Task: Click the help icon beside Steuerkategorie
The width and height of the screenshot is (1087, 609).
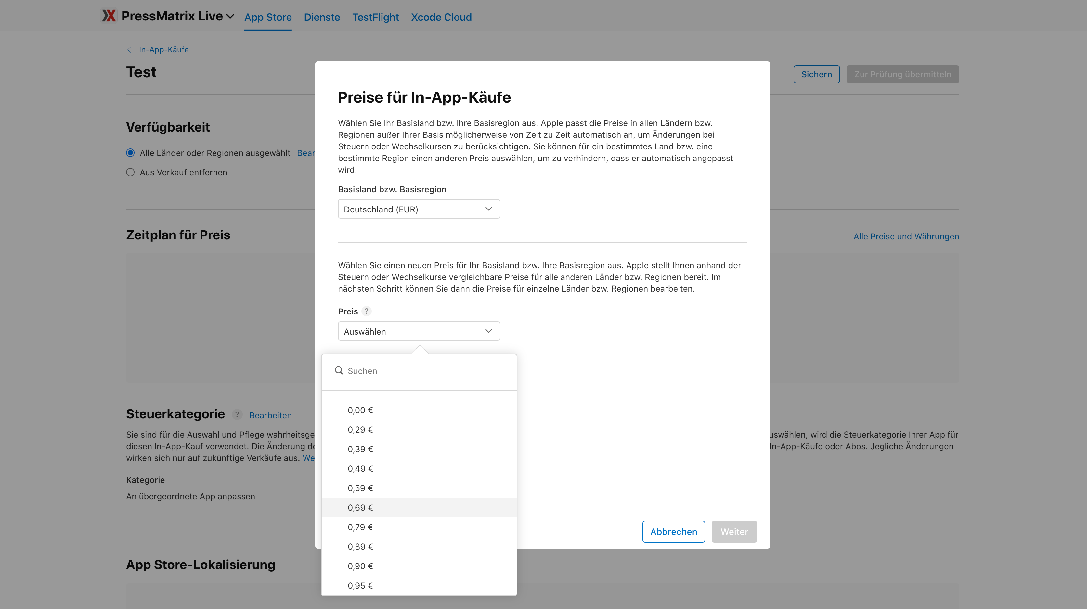Action: 237,414
